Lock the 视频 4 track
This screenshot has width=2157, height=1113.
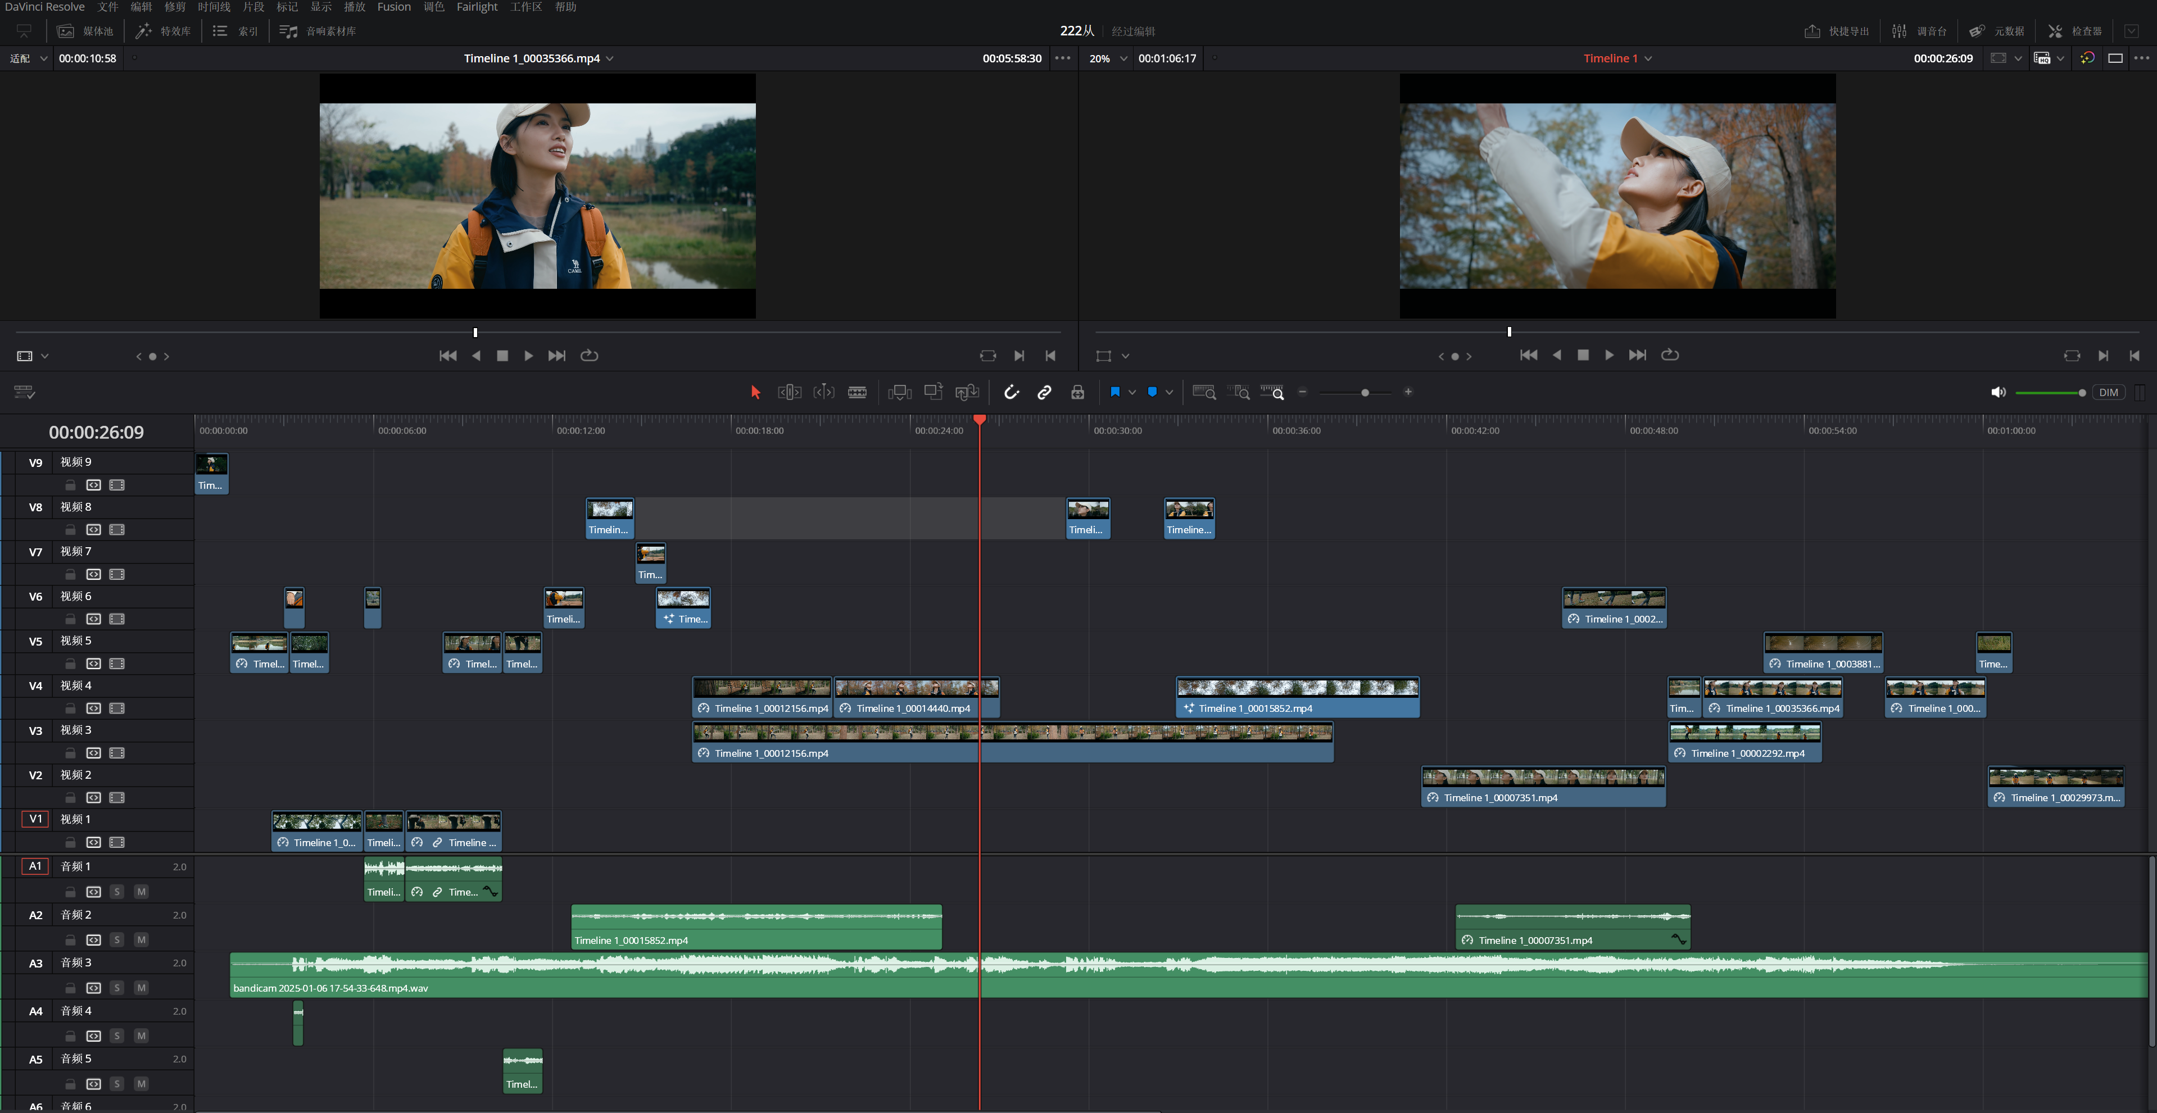70,709
